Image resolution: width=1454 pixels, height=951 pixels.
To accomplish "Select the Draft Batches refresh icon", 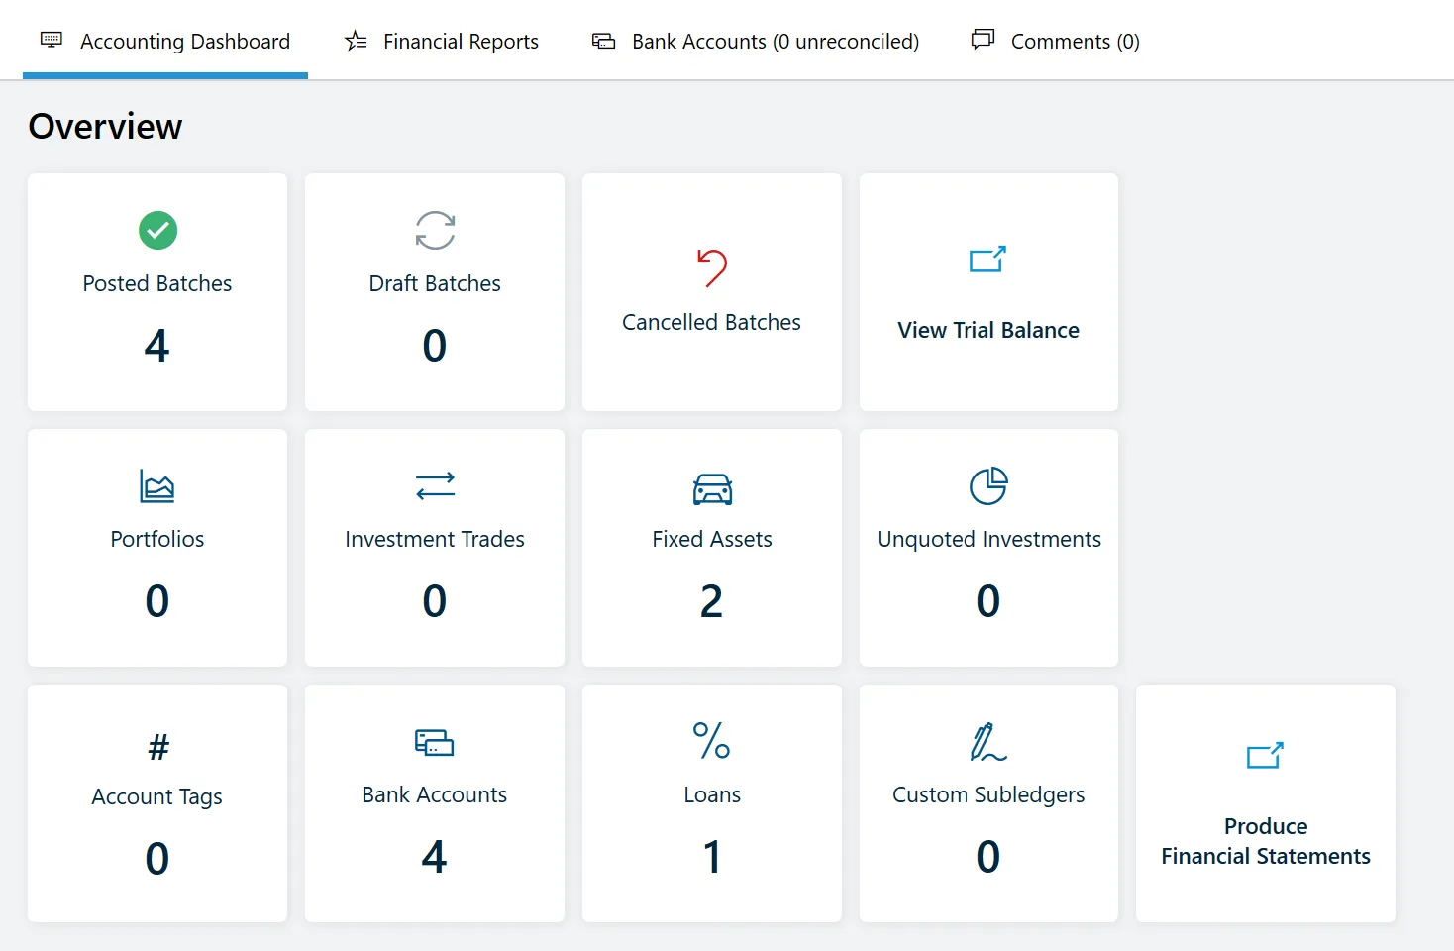I will click(434, 230).
